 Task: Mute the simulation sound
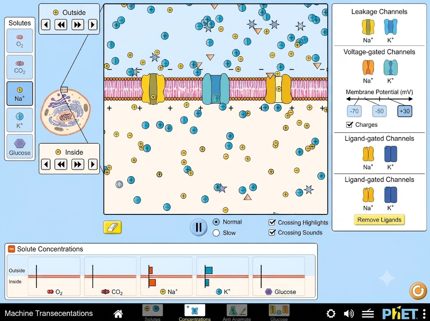(349, 313)
